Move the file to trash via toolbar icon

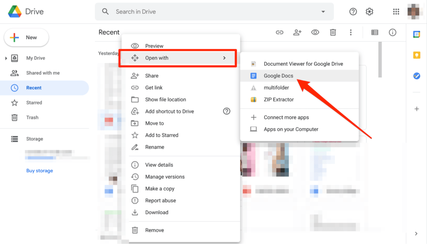point(333,32)
